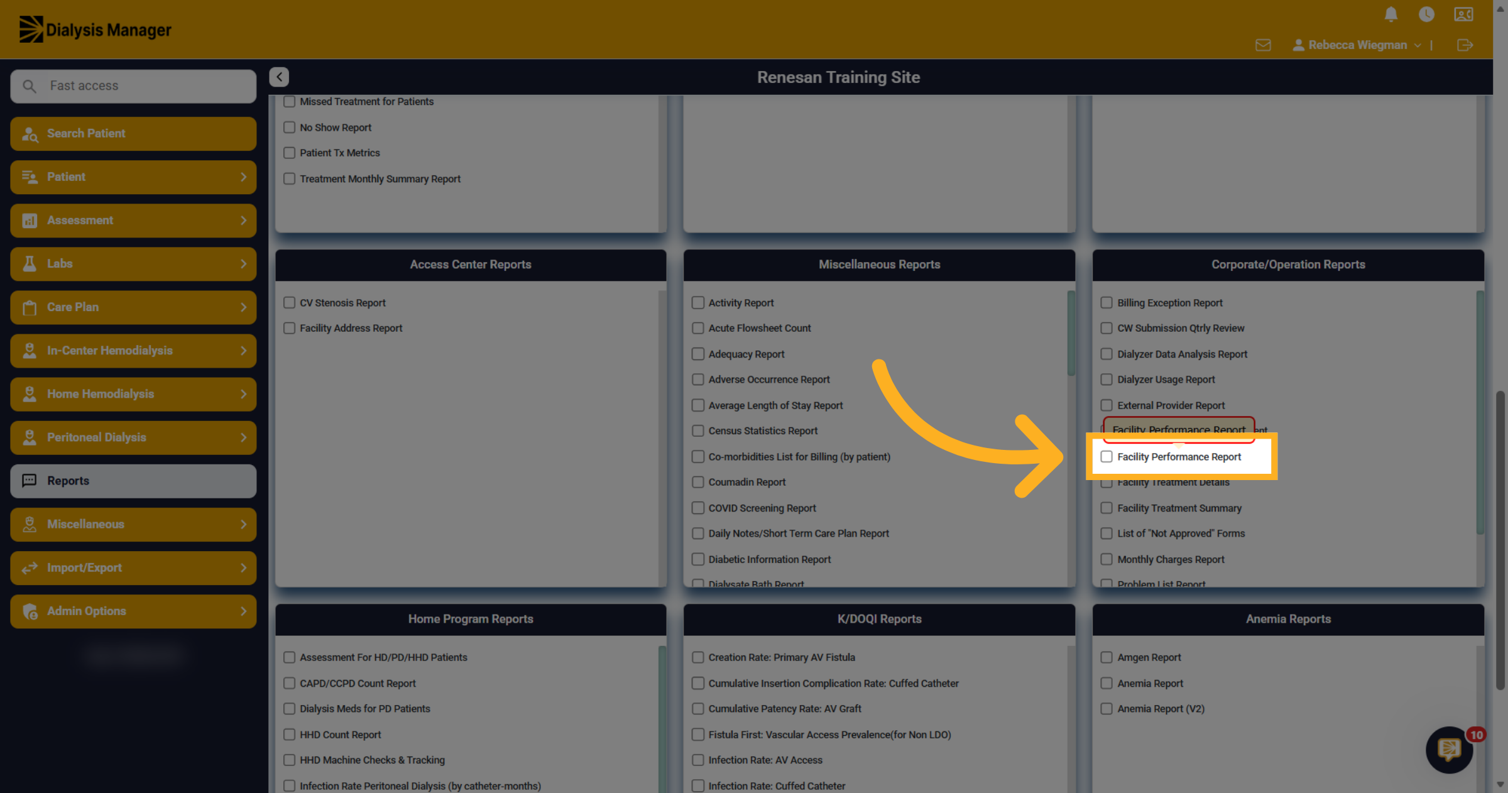Expand the Patient menu chevron
The height and width of the screenshot is (793, 1508).
[244, 177]
